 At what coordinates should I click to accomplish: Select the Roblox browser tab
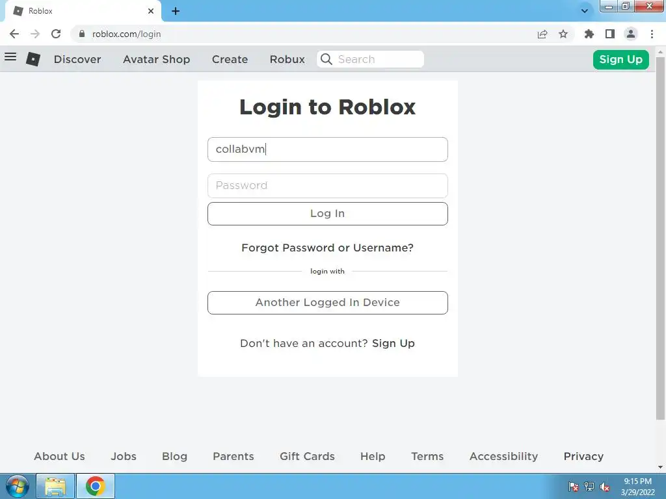pyautogui.click(x=83, y=11)
